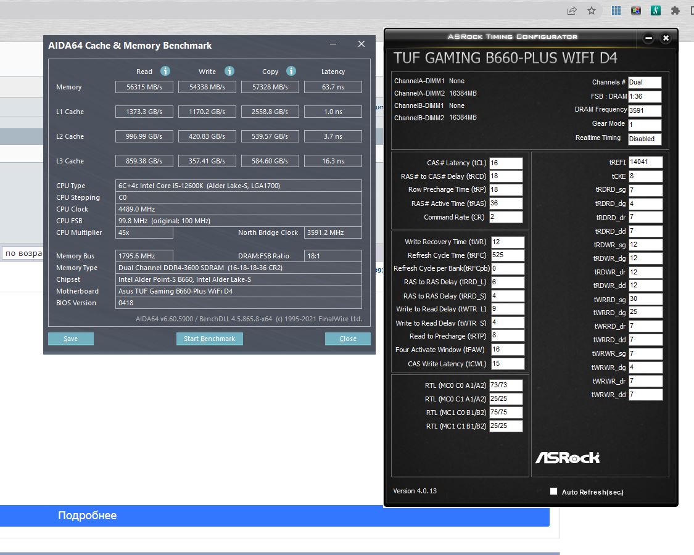Click the CAS Write Latency (tCWL) field

coord(508,363)
